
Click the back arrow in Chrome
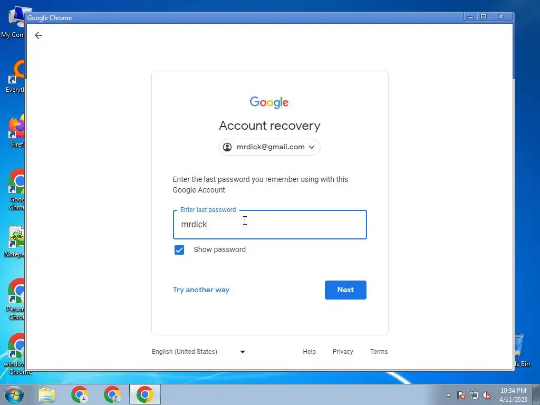(x=38, y=35)
